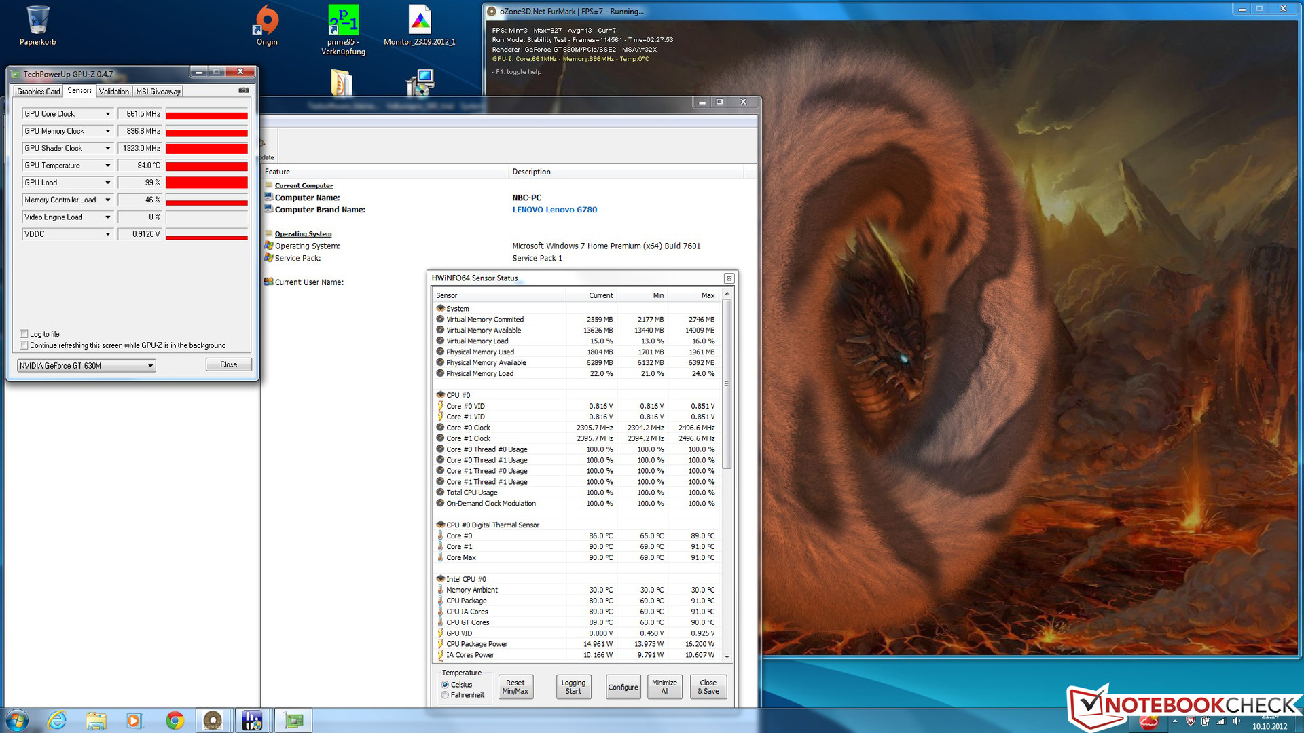The width and height of the screenshot is (1304, 733).
Task: Open the GPU Shader Clock sensor dropdown
Action: click(x=107, y=148)
